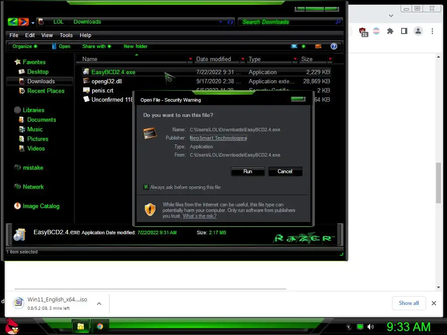
Task: Open recent locations dropdown beside nav arrows
Action: pos(33,23)
